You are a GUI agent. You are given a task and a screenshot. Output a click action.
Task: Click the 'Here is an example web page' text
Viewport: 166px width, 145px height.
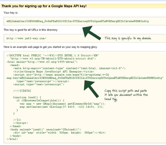(51, 47)
